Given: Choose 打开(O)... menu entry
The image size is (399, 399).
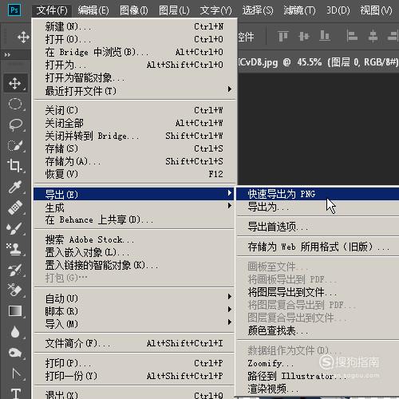Looking at the screenshot, I should pyautogui.click(x=135, y=39).
